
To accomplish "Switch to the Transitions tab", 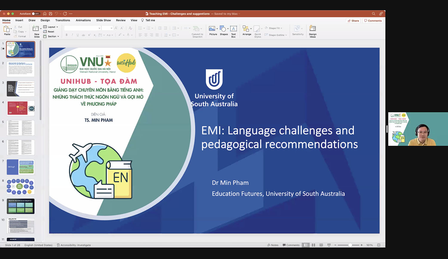I will [63, 20].
